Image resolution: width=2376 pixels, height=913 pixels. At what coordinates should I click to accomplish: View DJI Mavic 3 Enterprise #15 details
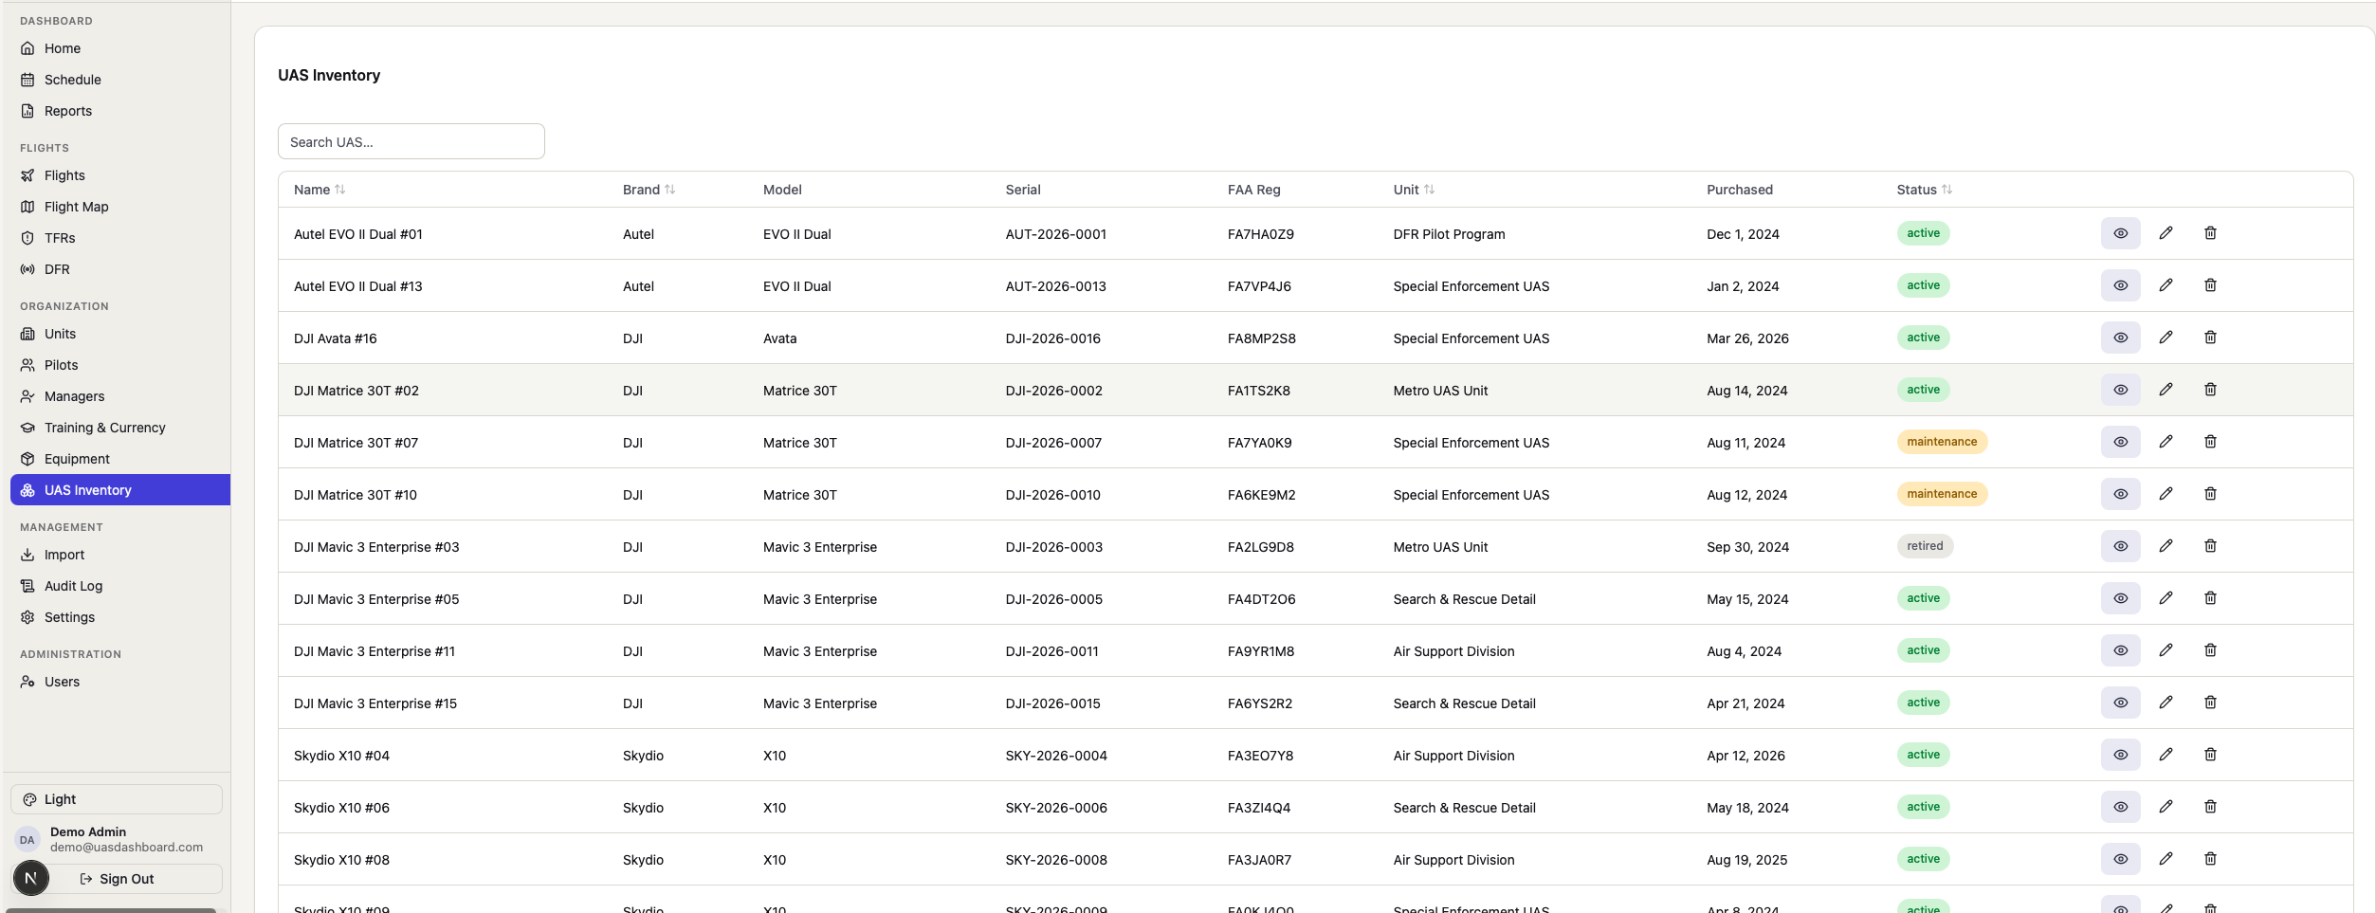2120,703
